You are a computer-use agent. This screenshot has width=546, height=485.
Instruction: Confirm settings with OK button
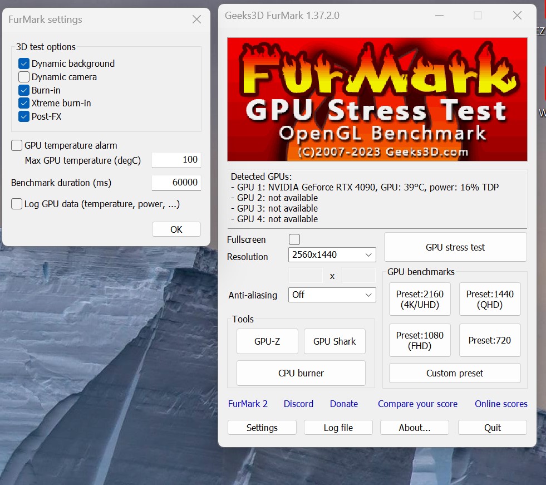pyautogui.click(x=176, y=229)
